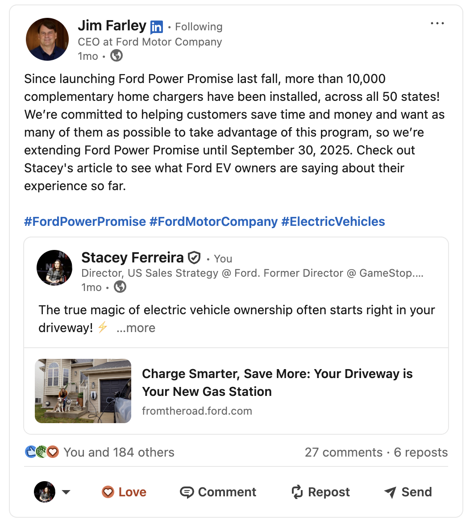Click the globe icon in Stacey's shared post
Image resolution: width=474 pixels, height=524 pixels.
point(120,287)
